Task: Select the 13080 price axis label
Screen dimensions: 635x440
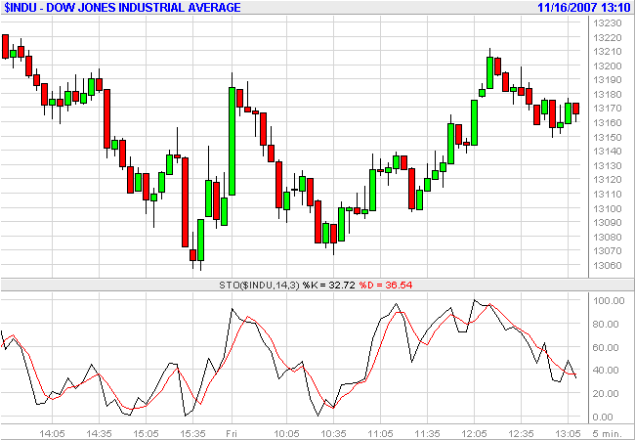Action: click(607, 237)
